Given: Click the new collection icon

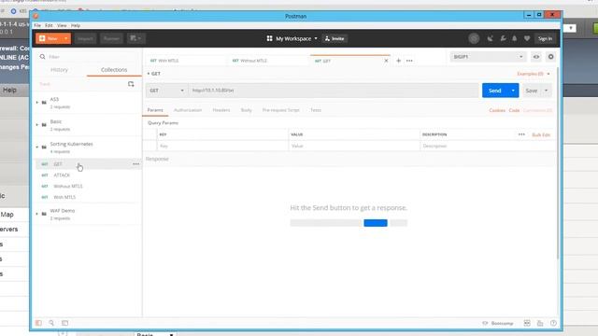Looking at the screenshot, I should (131, 84).
